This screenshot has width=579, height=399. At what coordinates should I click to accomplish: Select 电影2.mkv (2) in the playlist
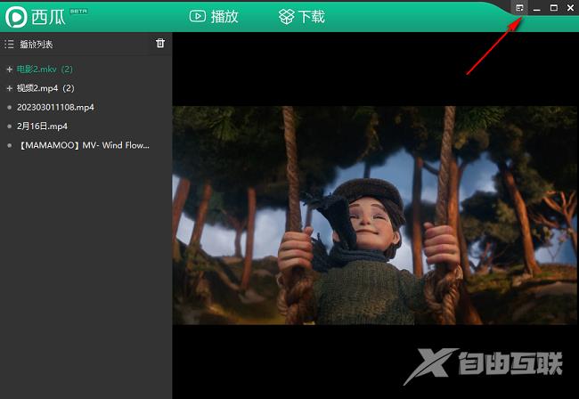[x=45, y=69]
